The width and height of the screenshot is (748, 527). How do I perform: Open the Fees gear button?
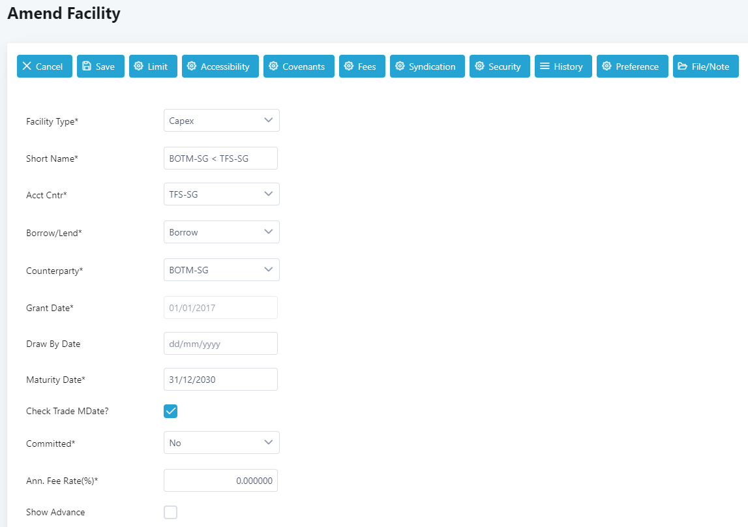[x=349, y=67]
